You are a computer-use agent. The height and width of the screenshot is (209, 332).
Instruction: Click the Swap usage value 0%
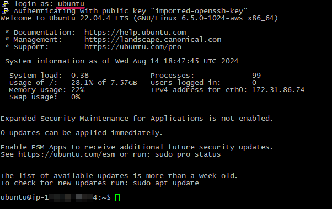click(76, 97)
